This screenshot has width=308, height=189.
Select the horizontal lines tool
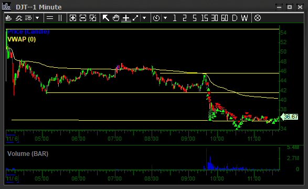[50, 18]
